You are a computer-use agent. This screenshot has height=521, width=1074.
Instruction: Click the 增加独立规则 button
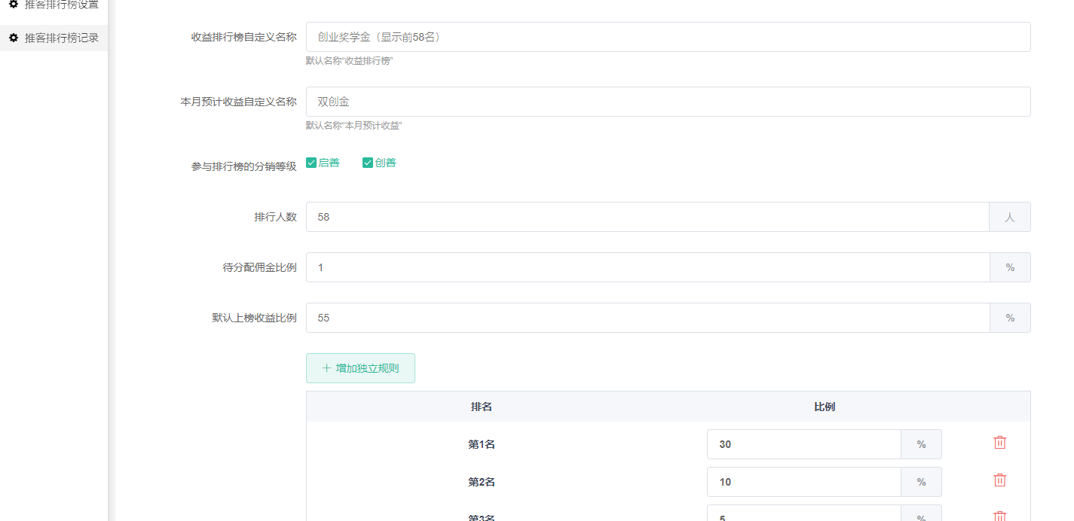[x=360, y=368]
